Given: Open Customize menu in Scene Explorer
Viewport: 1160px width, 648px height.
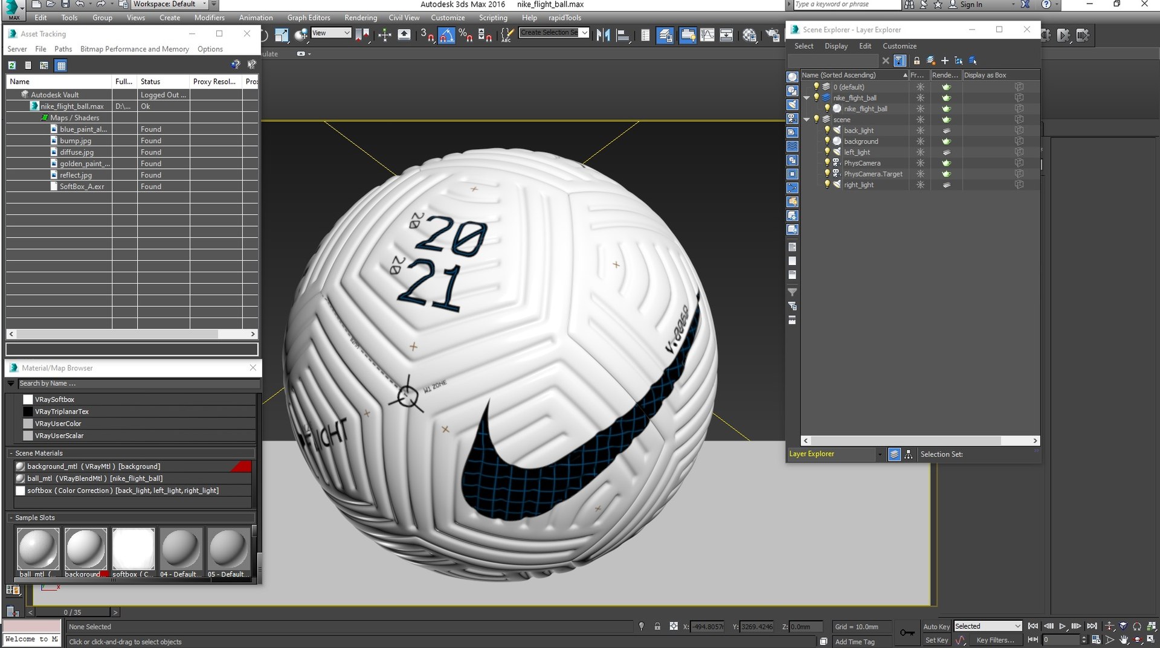Looking at the screenshot, I should coord(899,46).
